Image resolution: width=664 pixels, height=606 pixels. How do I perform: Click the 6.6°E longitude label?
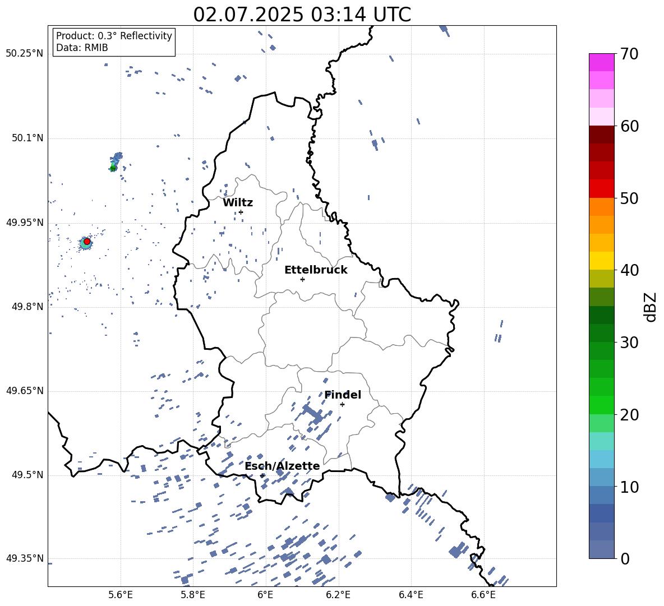point(483,595)
